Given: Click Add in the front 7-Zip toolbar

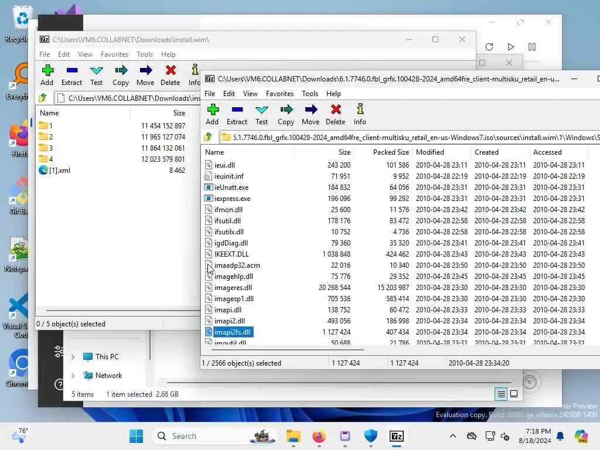Looking at the screenshot, I should 212,114.
